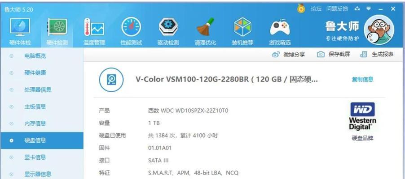Share via 微博分享 button
405x179 pixels.
(289, 54)
